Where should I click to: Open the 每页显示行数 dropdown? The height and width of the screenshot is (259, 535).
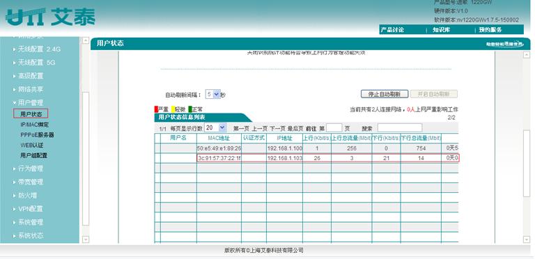tap(215, 128)
